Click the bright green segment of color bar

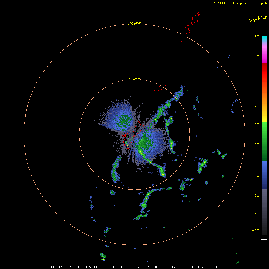(264, 129)
